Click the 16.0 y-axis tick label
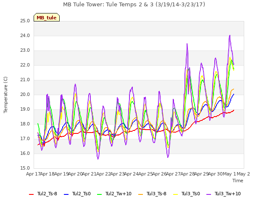Screen dimensions: 269x202 [x=25, y=154]
